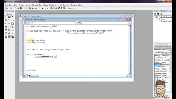This screenshot has height=99, width=176.
Task: Select the ListBox control tool
Action: click(6, 27)
